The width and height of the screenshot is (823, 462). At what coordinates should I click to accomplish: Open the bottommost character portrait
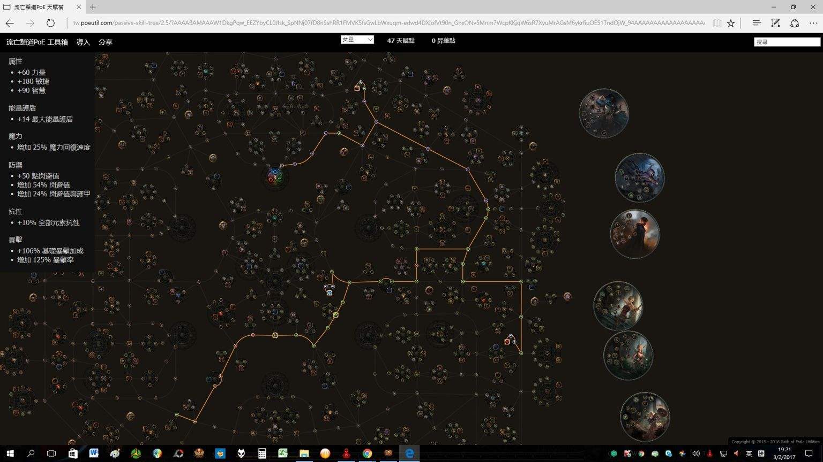645,417
